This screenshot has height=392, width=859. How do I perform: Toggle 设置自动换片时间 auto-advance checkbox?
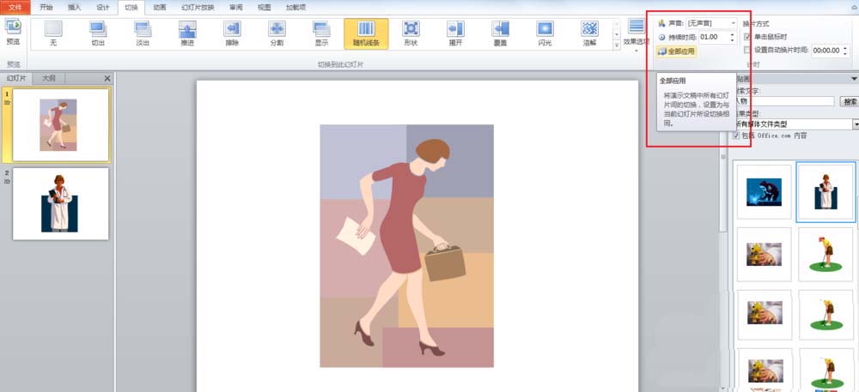coord(747,50)
